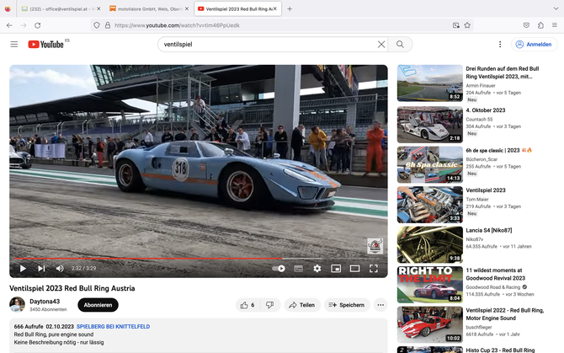Image resolution: width=564 pixels, height=353 pixels.
Task: Click buschflieger channel name
Action: [x=479, y=327]
